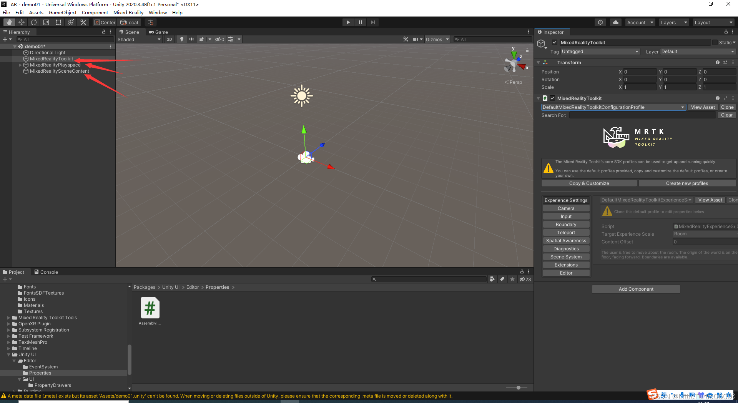Select the Rect transform tool
738x403 pixels.
click(x=58, y=22)
